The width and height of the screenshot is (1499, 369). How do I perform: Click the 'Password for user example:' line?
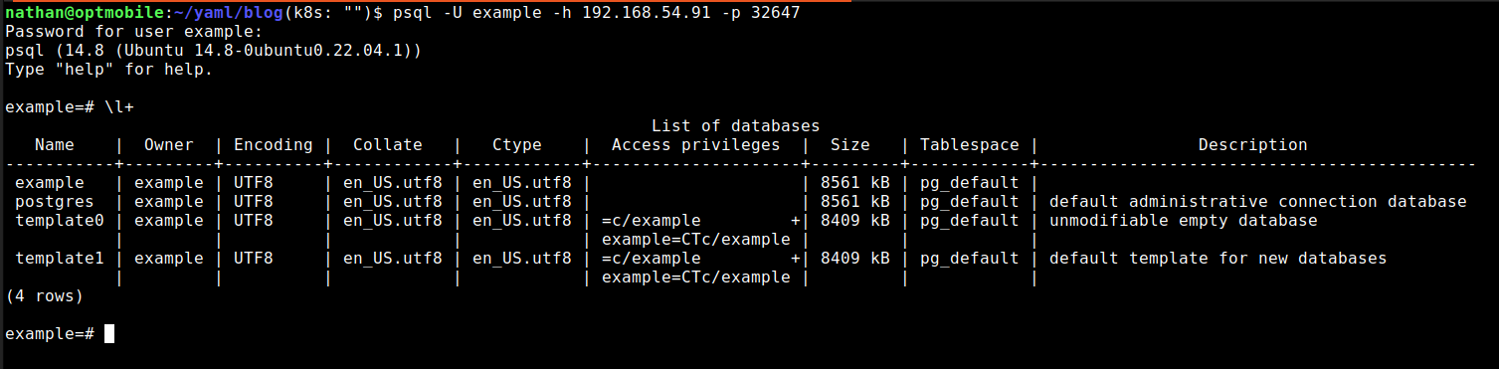134,32
